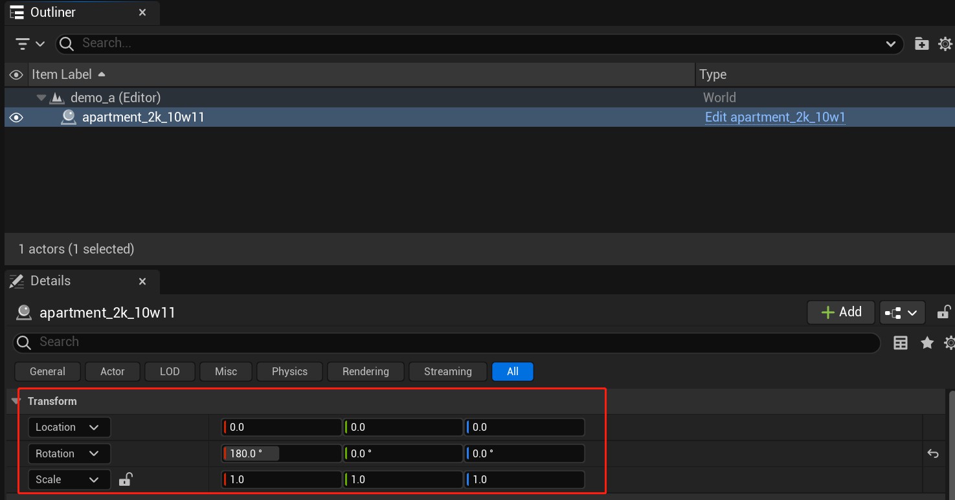Click Location Z value field
955x500 pixels.
524,427
